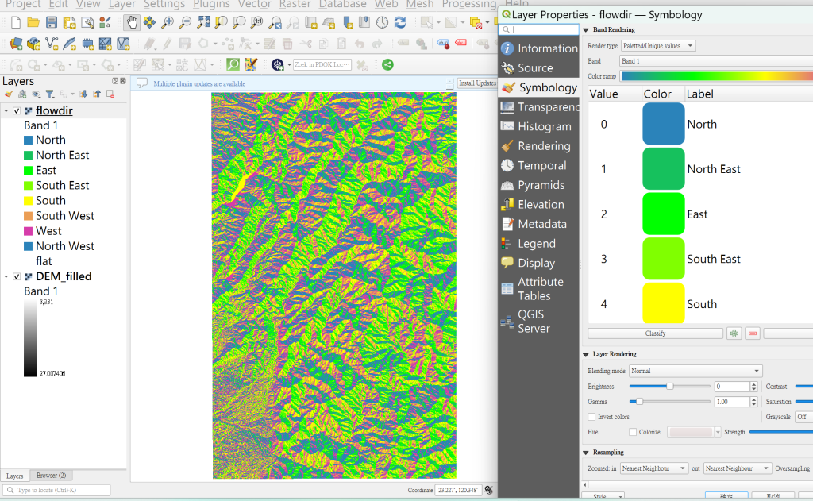Open Temporal Controller clock icon in toolbar
The image size is (813, 501).
382,22
